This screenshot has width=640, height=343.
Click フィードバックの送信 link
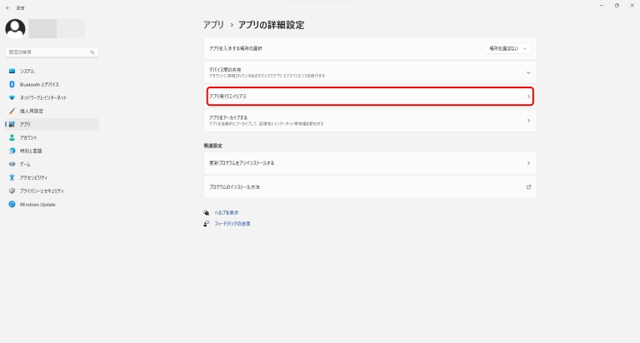pos(232,224)
